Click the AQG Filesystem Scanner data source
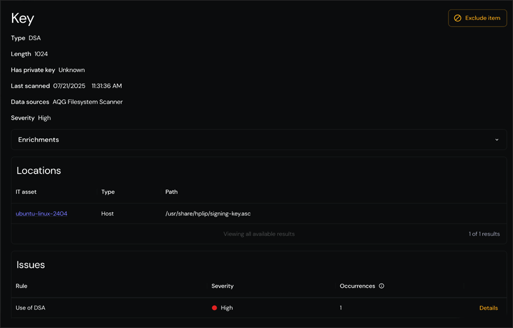This screenshot has width=513, height=328. (87, 102)
